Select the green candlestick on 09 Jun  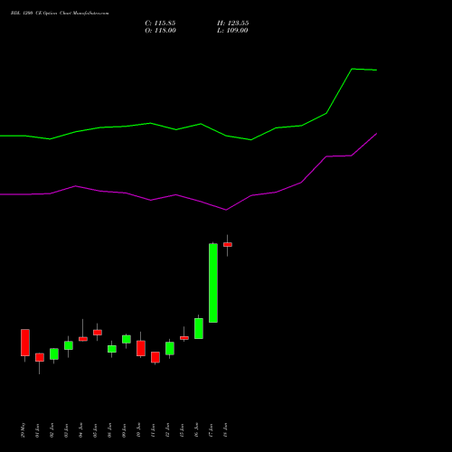pyautogui.click(x=127, y=339)
